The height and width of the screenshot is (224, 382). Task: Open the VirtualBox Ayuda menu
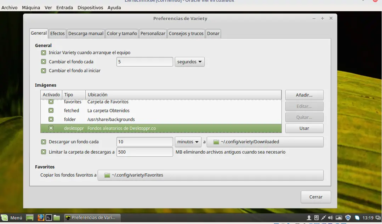click(114, 7)
